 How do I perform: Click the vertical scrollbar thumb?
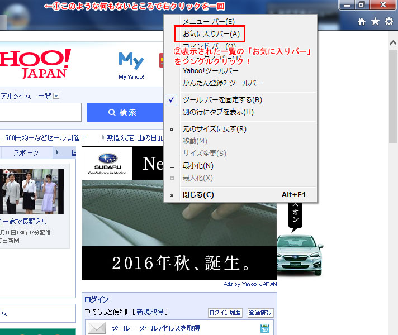point(394,95)
